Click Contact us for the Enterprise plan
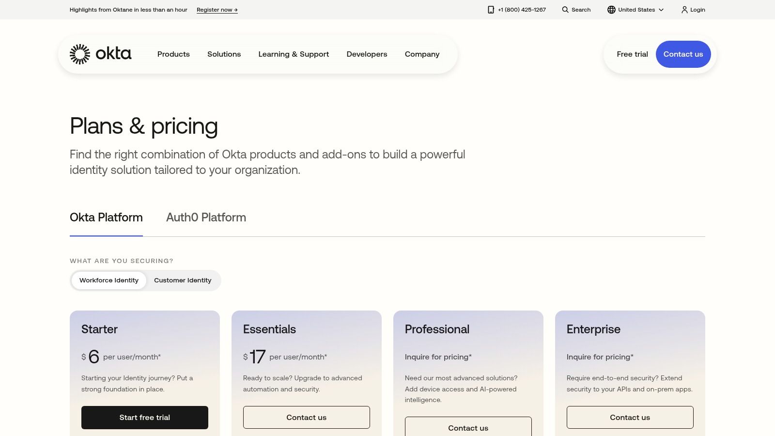 tap(630, 417)
